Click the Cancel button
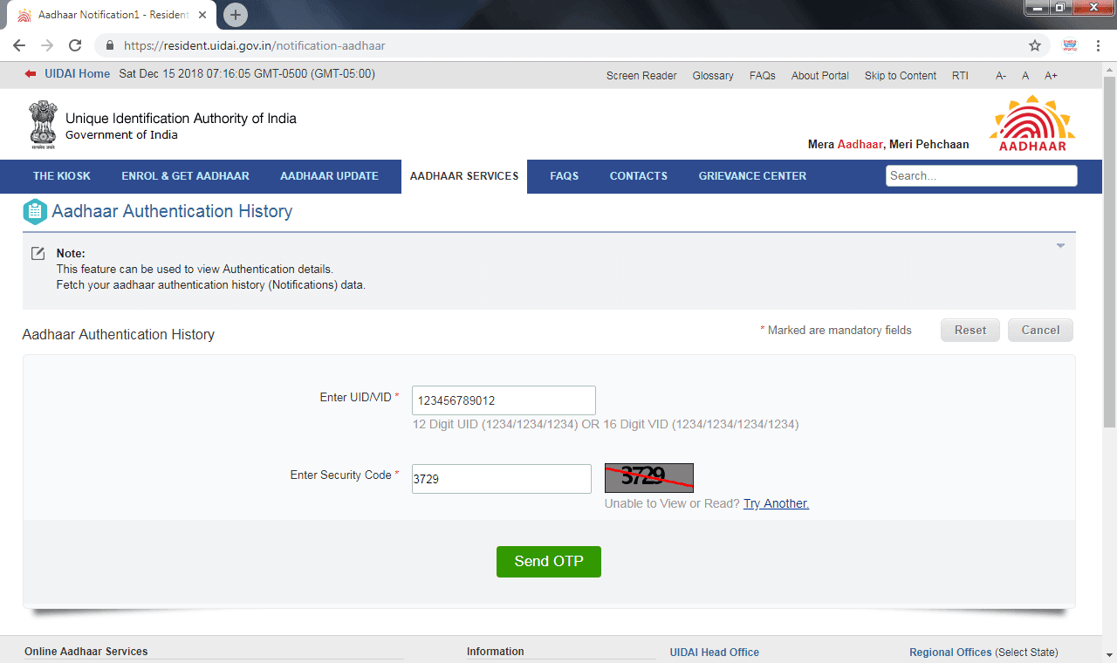The width and height of the screenshot is (1117, 663). coord(1040,331)
